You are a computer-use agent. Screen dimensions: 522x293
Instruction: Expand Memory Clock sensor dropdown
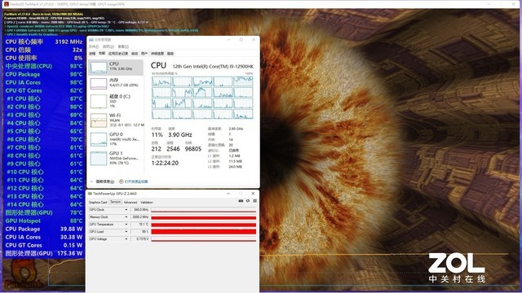[x=126, y=217]
